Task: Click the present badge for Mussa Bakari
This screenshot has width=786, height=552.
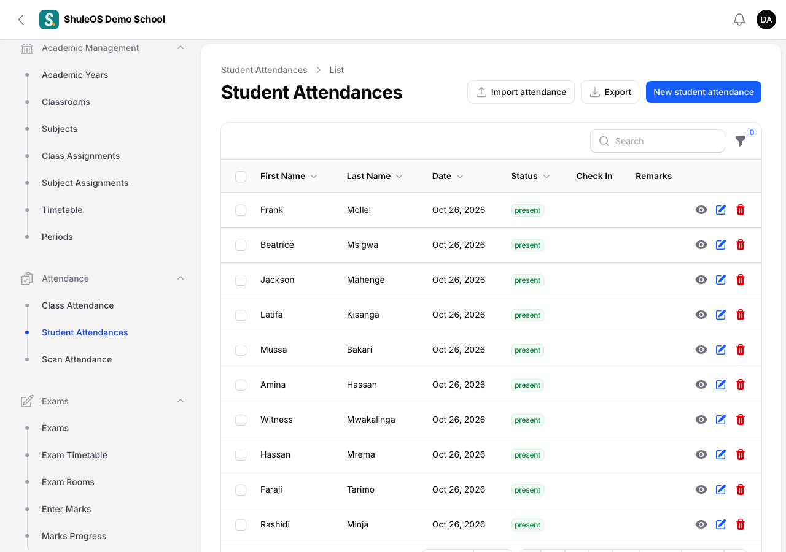Action: [x=527, y=350]
